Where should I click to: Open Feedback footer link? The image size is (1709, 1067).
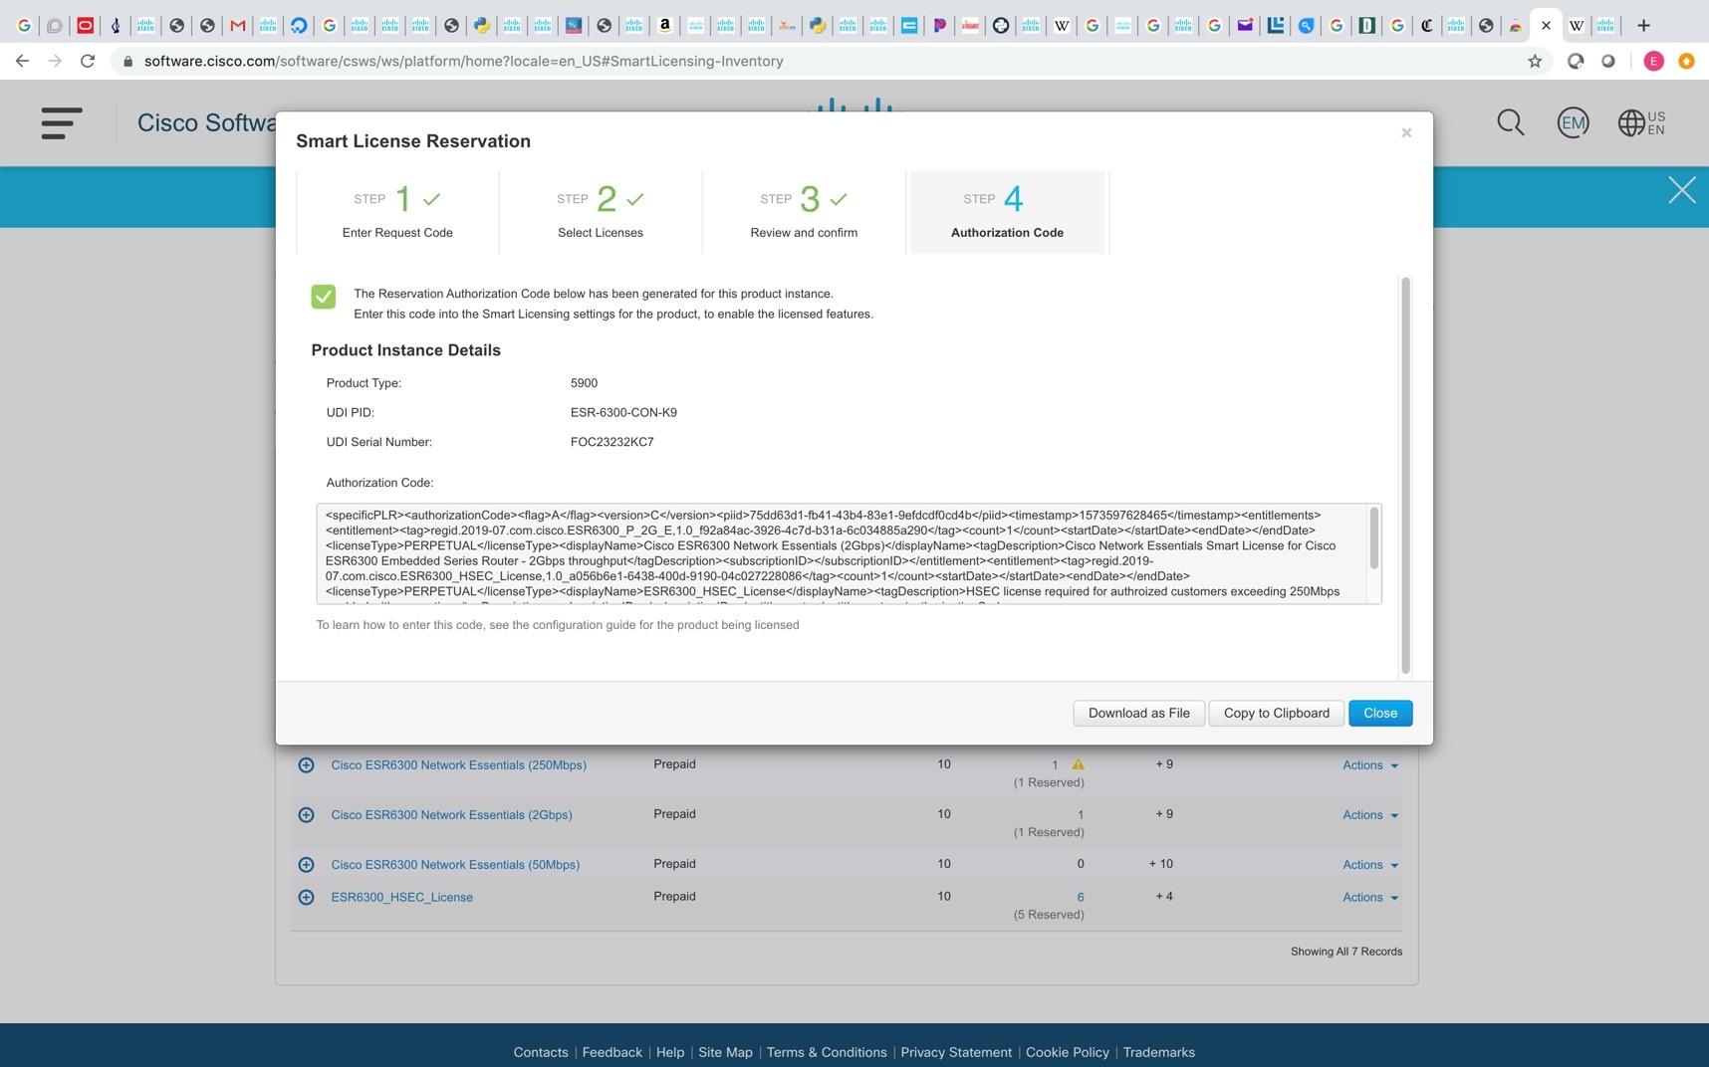pyautogui.click(x=611, y=1052)
